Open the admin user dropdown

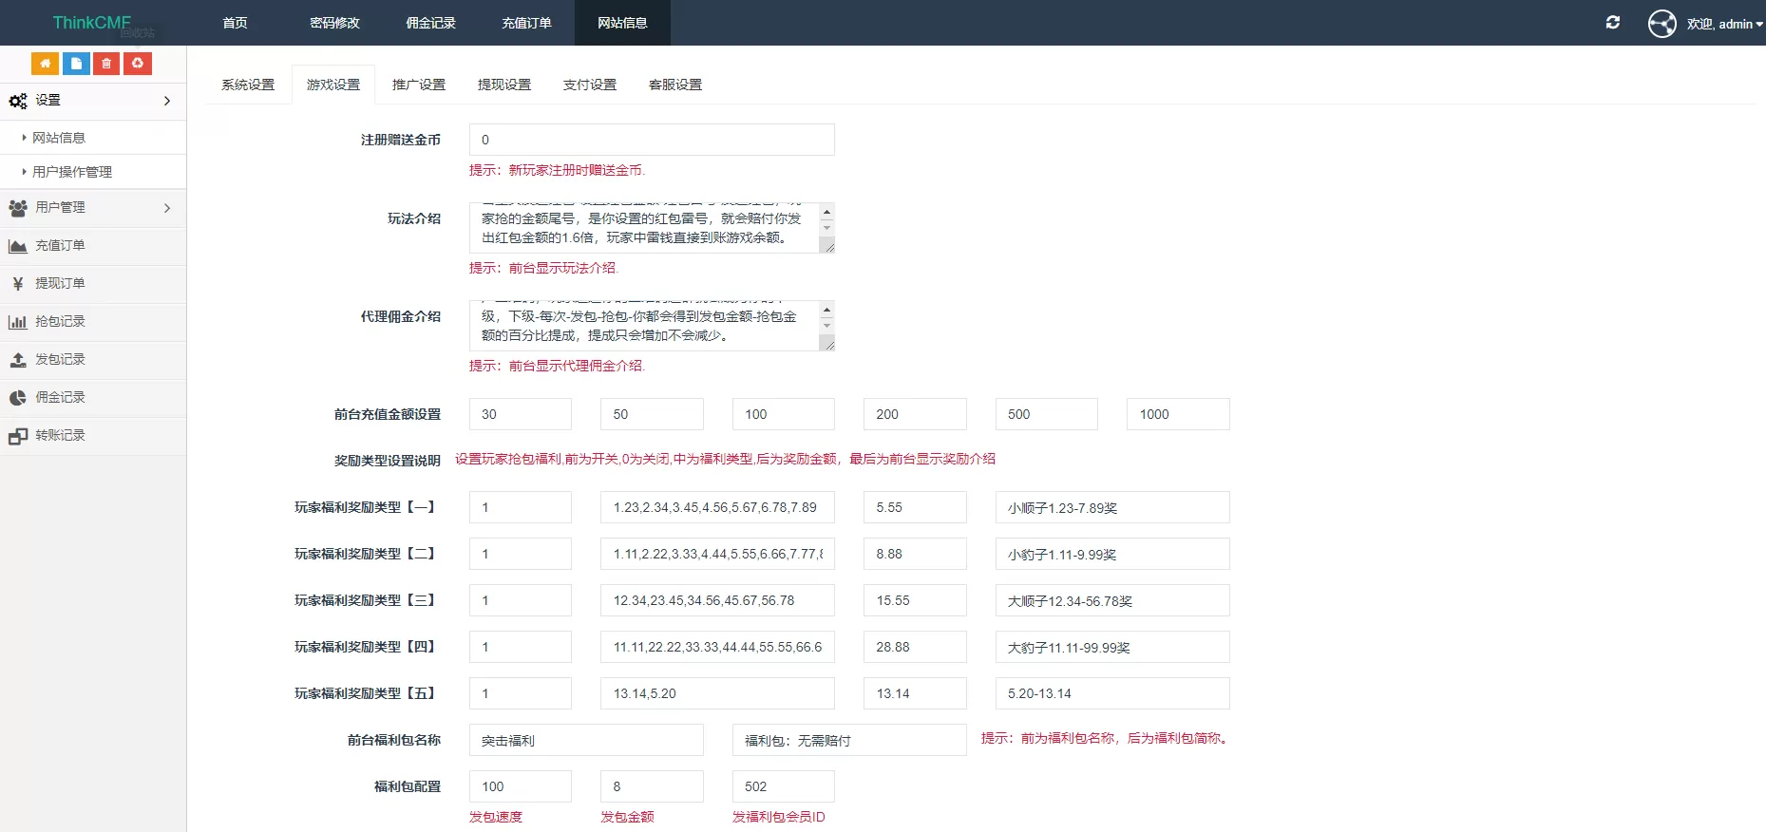click(x=1725, y=24)
